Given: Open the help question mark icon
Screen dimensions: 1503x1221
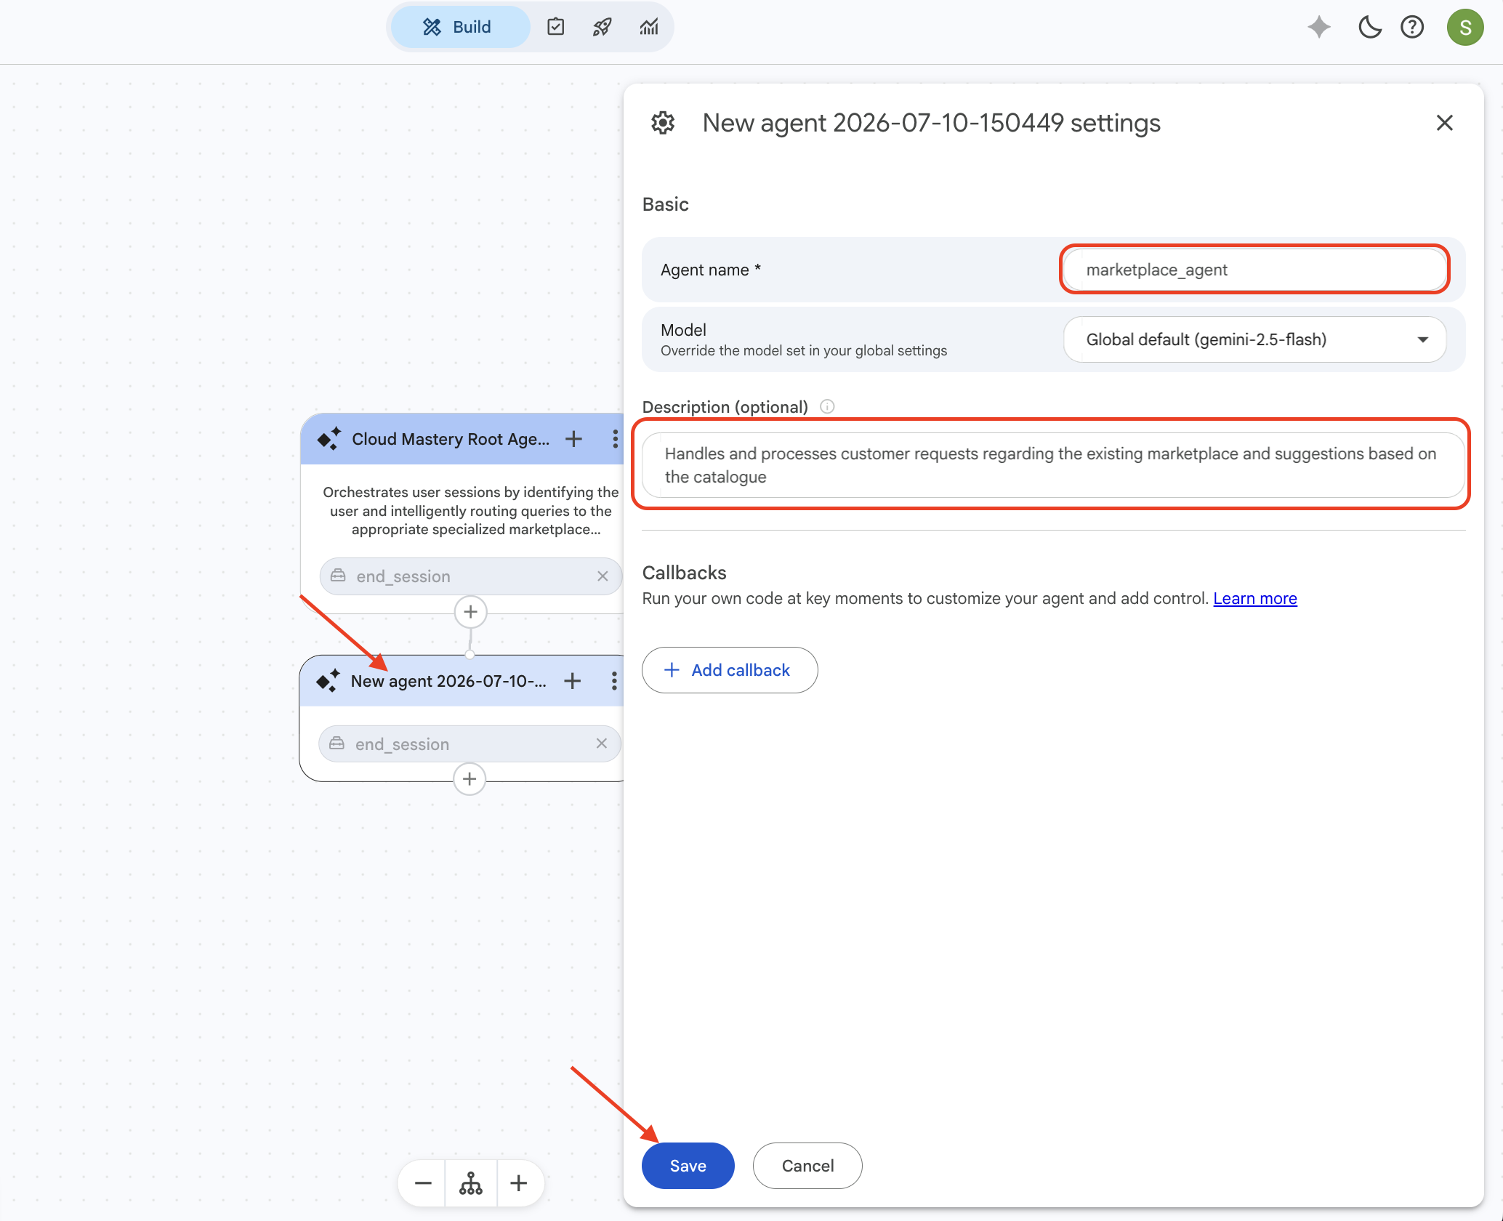Looking at the screenshot, I should pos(1412,28).
